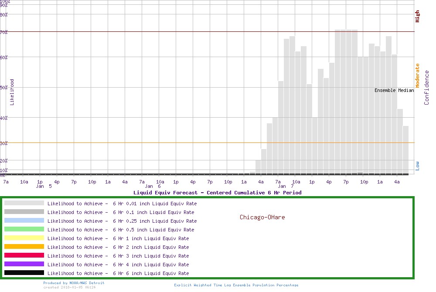Click the Low confidence axis label

tap(417, 166)
